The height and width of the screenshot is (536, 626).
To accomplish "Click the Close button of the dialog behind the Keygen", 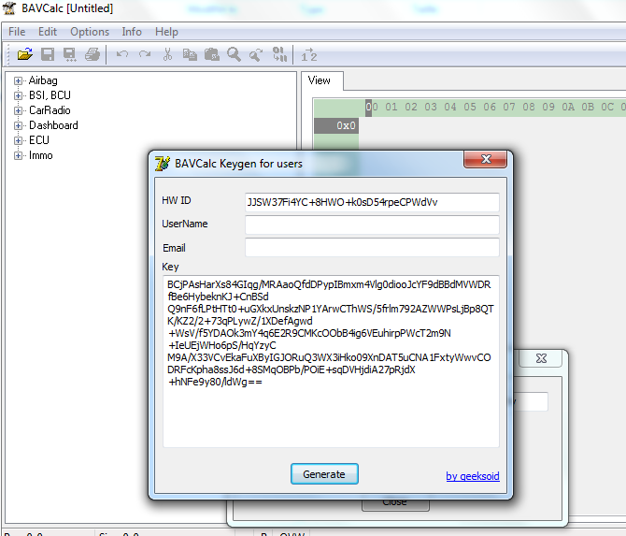I will click(x=395, y=504).
